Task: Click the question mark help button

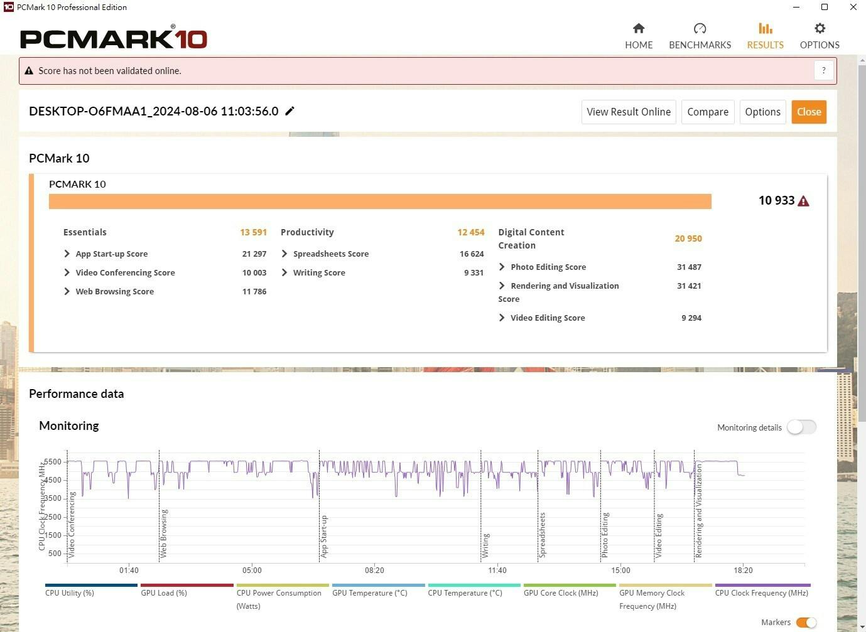Action: point(824,70)
